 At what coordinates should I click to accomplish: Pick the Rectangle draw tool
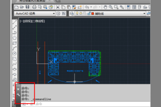click(15, 43)
